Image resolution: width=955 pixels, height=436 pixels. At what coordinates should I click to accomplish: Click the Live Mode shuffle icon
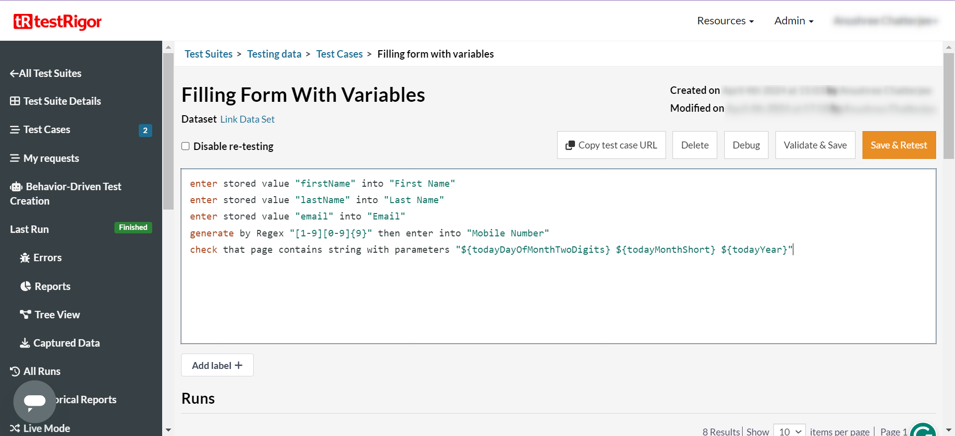(x=15, y=428)
